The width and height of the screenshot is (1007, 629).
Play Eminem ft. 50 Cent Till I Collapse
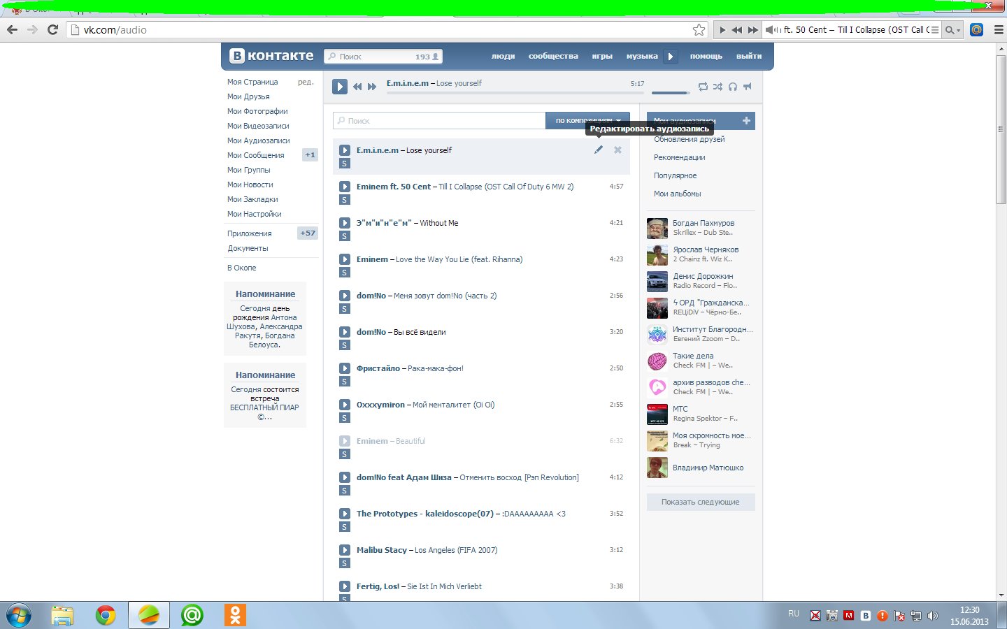pos(344,187)
